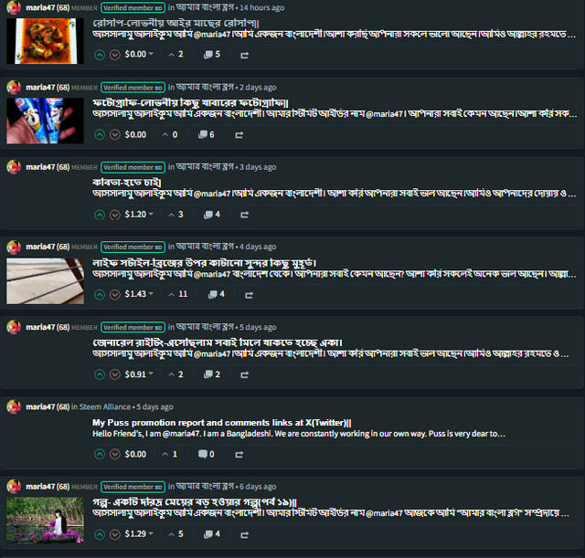Downvote the 6 days ago $1.29 post
The height and width of the screenshot is (558, 585).
[115, 534]
